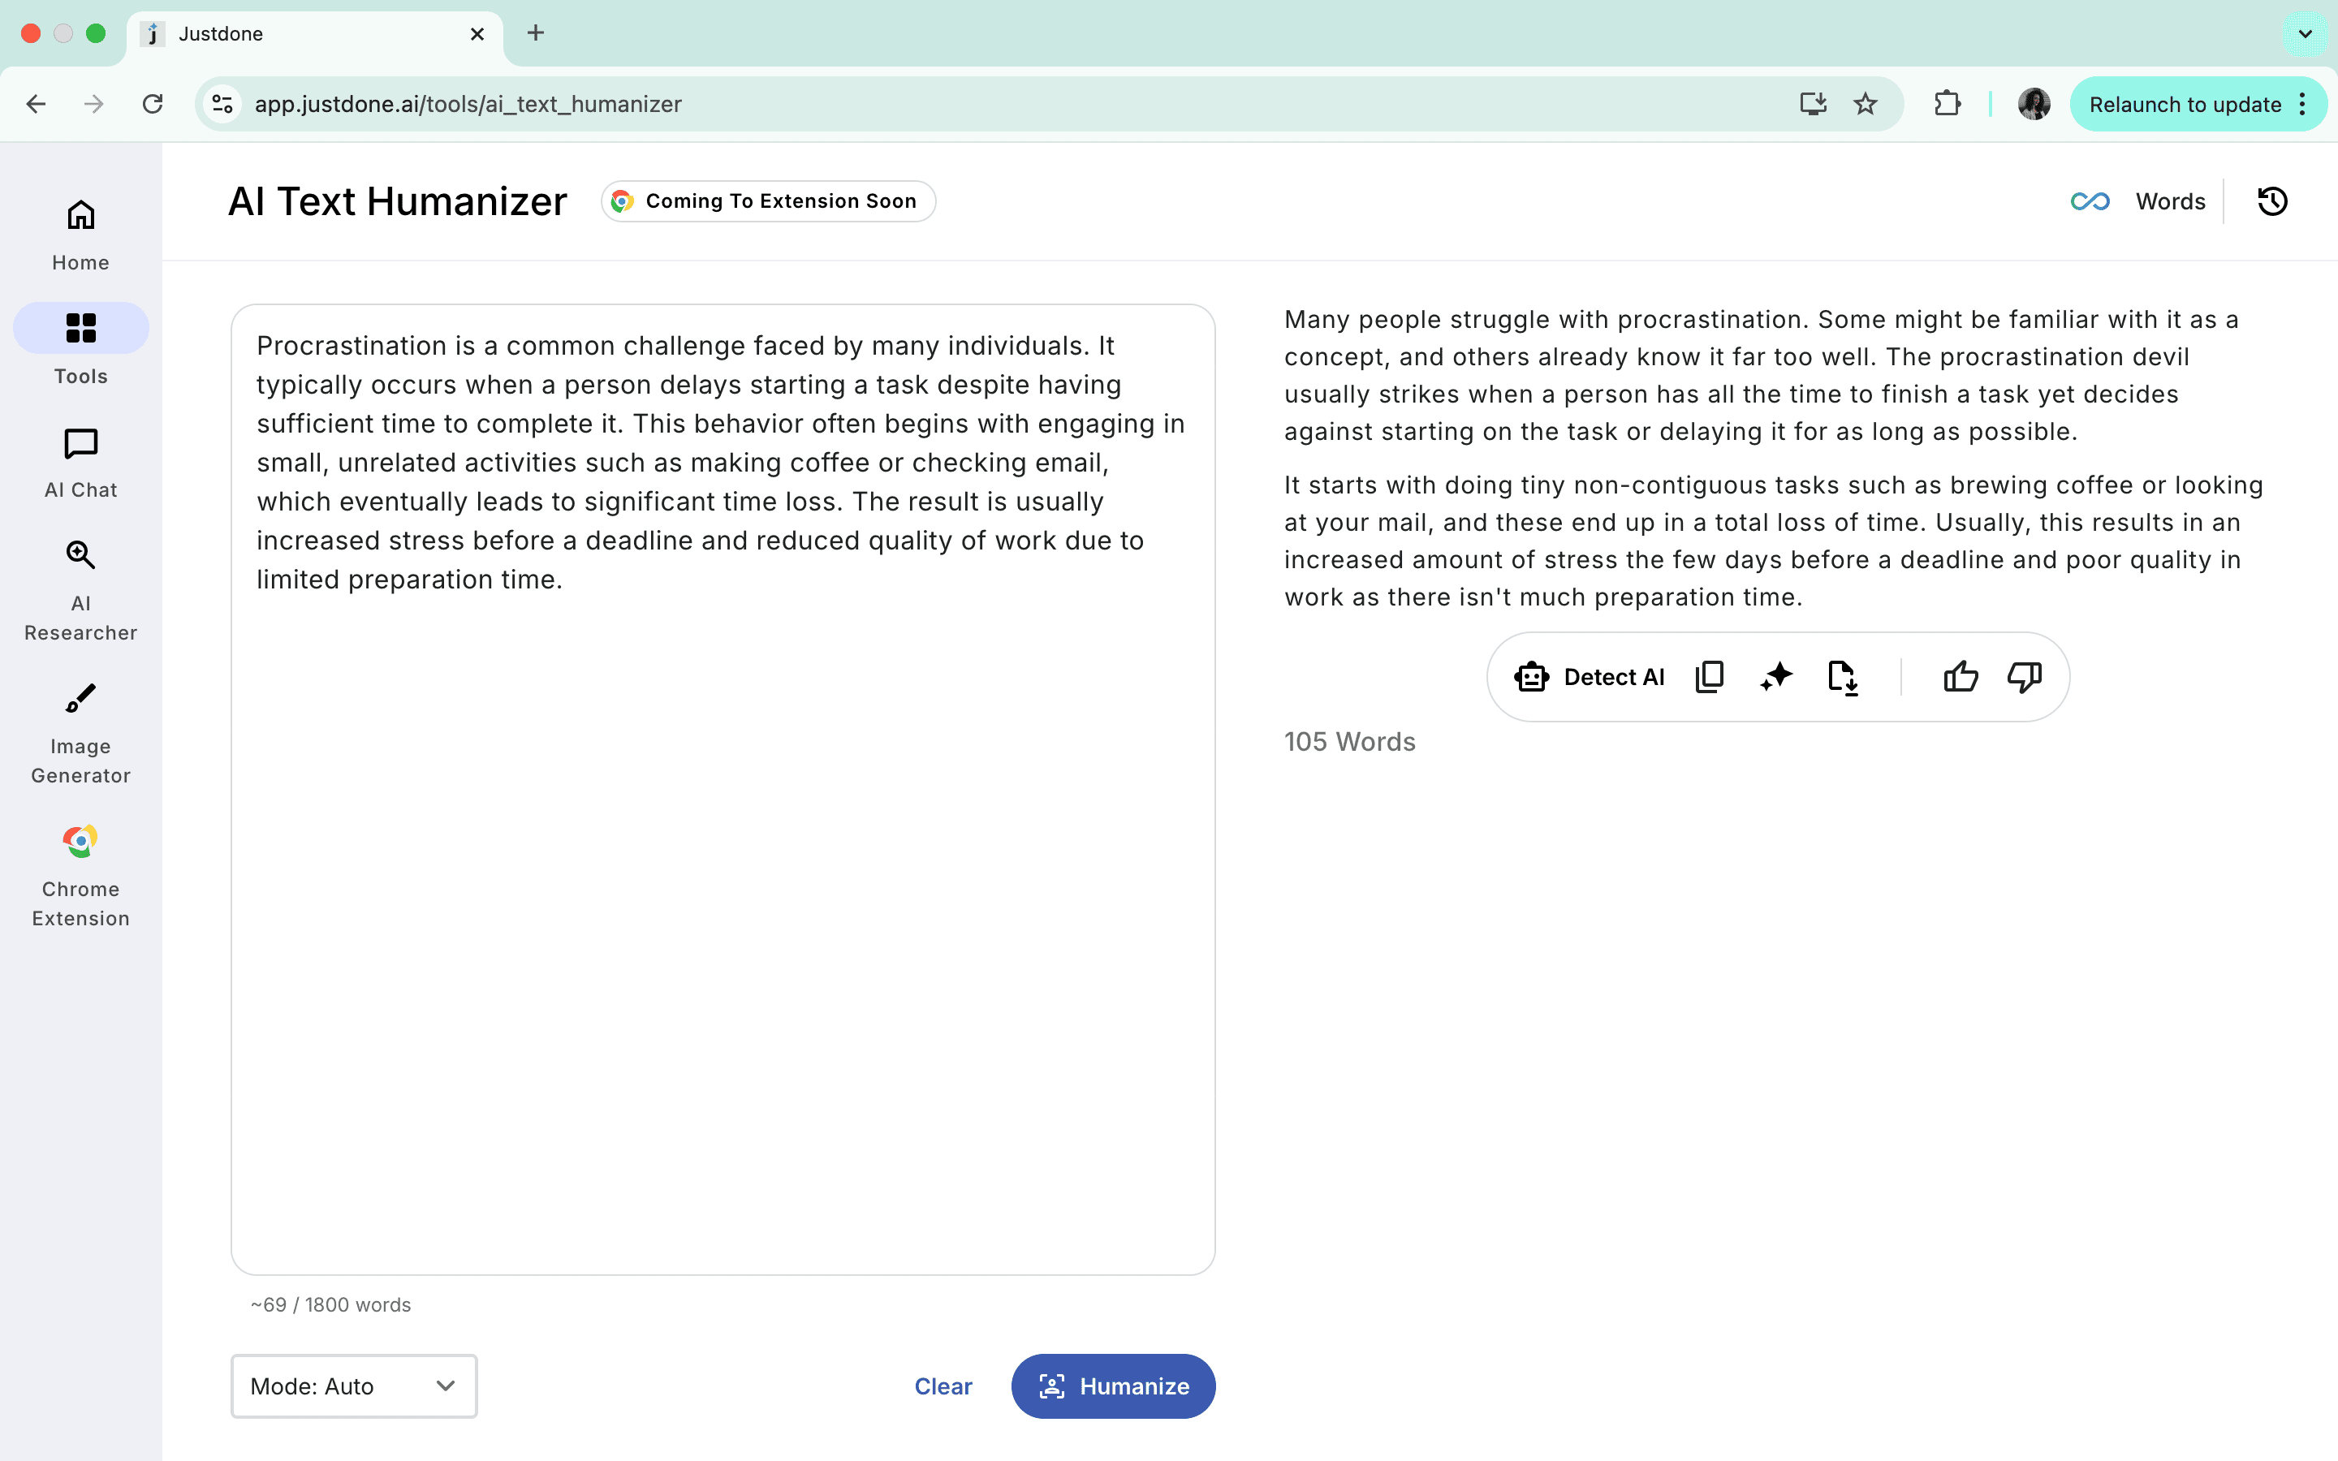2338x1461 pixels.
Task: Reload the current page
Action: coord(153,105)
